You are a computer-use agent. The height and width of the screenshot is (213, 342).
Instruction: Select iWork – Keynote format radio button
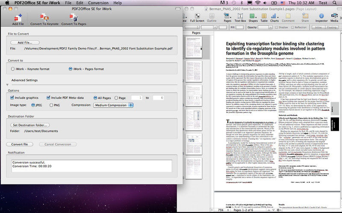pos(13,69)
